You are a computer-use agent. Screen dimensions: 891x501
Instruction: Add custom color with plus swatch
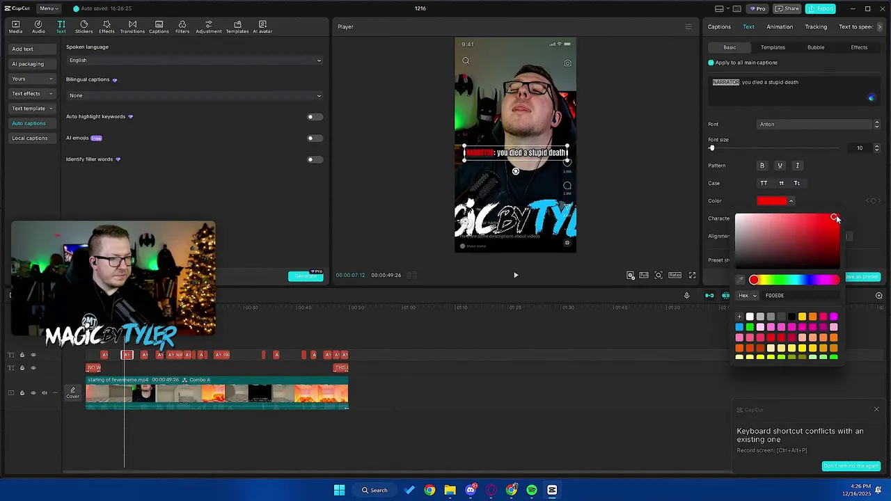(739, 317)
